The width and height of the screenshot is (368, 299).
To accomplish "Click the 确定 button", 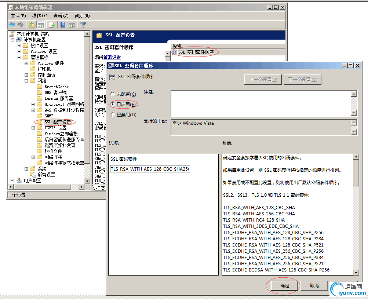I will coord(284,286).
